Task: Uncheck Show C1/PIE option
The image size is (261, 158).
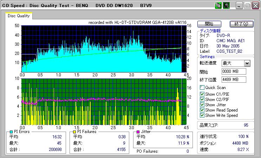Action: click(x=202, y=94)
